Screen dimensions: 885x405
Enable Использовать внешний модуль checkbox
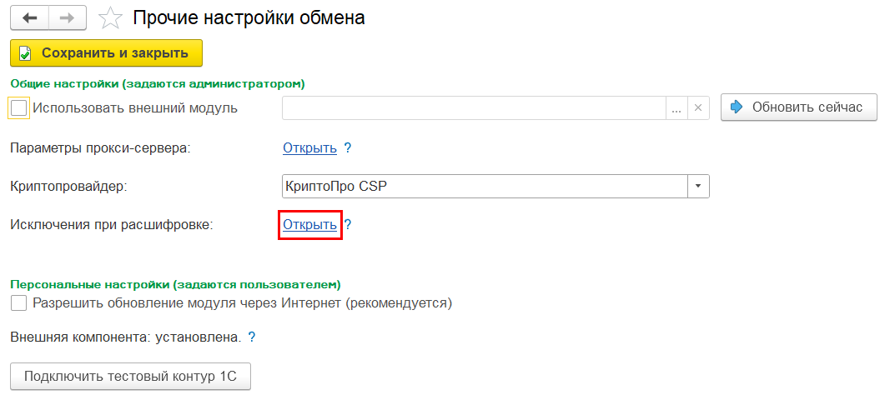coord(19,107)
